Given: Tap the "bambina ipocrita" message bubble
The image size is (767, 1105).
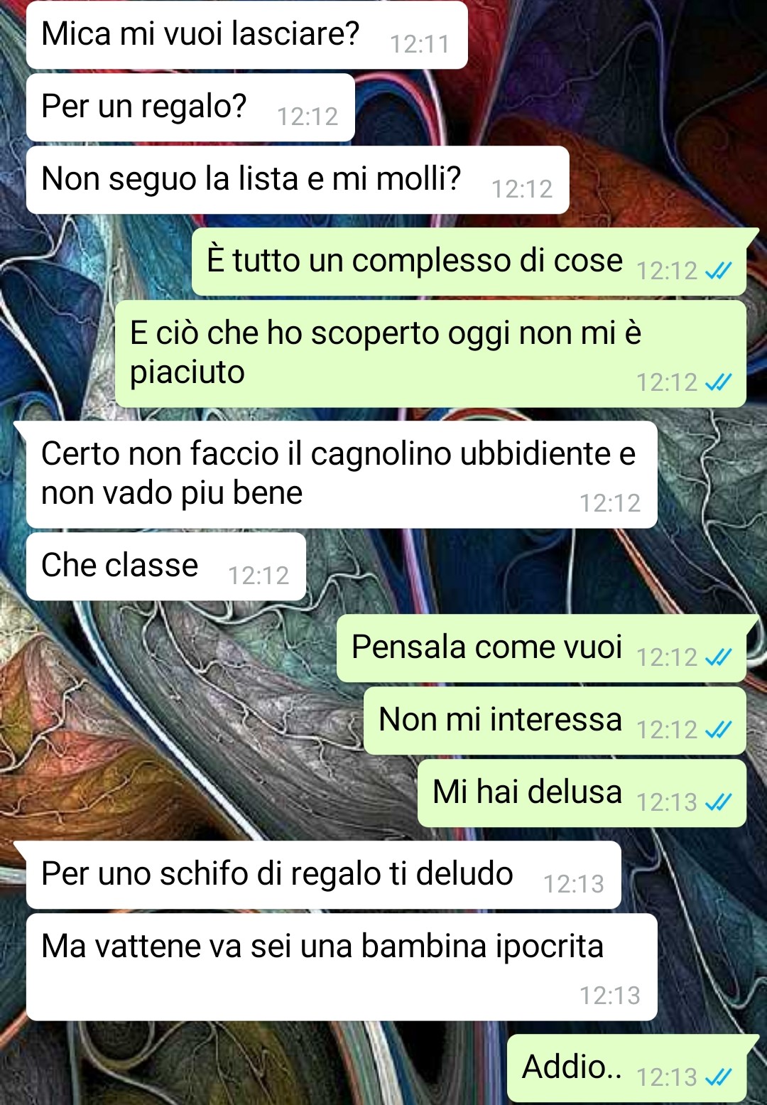Looking at the screenshot, I should pos(341,967).
